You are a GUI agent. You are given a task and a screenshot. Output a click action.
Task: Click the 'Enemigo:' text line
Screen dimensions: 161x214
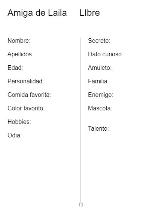pos(101,95)
